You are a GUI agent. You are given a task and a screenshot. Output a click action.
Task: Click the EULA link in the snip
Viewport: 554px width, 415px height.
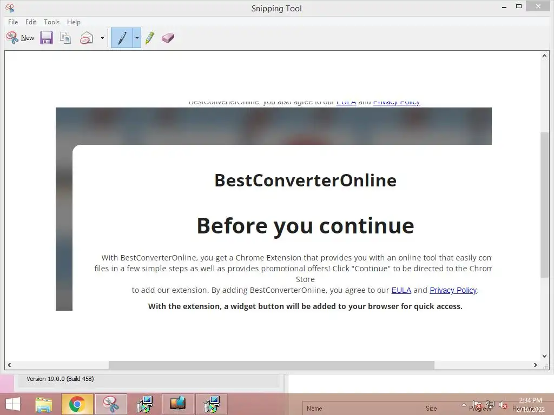(x=401, y=290)
